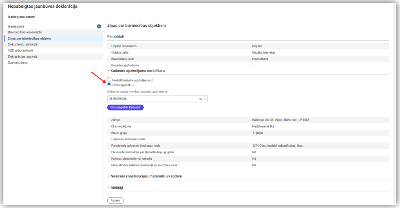Collapse the Kadastra apzīmējuma norādīšana section
Viewport: 400px width, 208px height.
tap(108, 71)
